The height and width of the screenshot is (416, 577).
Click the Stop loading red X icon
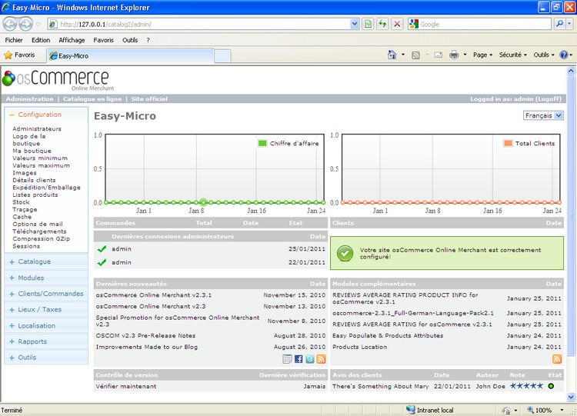coord(397,25)
